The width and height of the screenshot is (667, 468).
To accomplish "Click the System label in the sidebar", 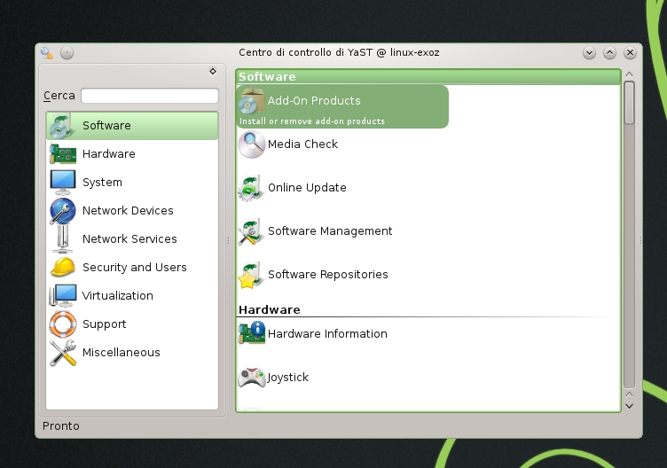I will click(x=102, y=183).
